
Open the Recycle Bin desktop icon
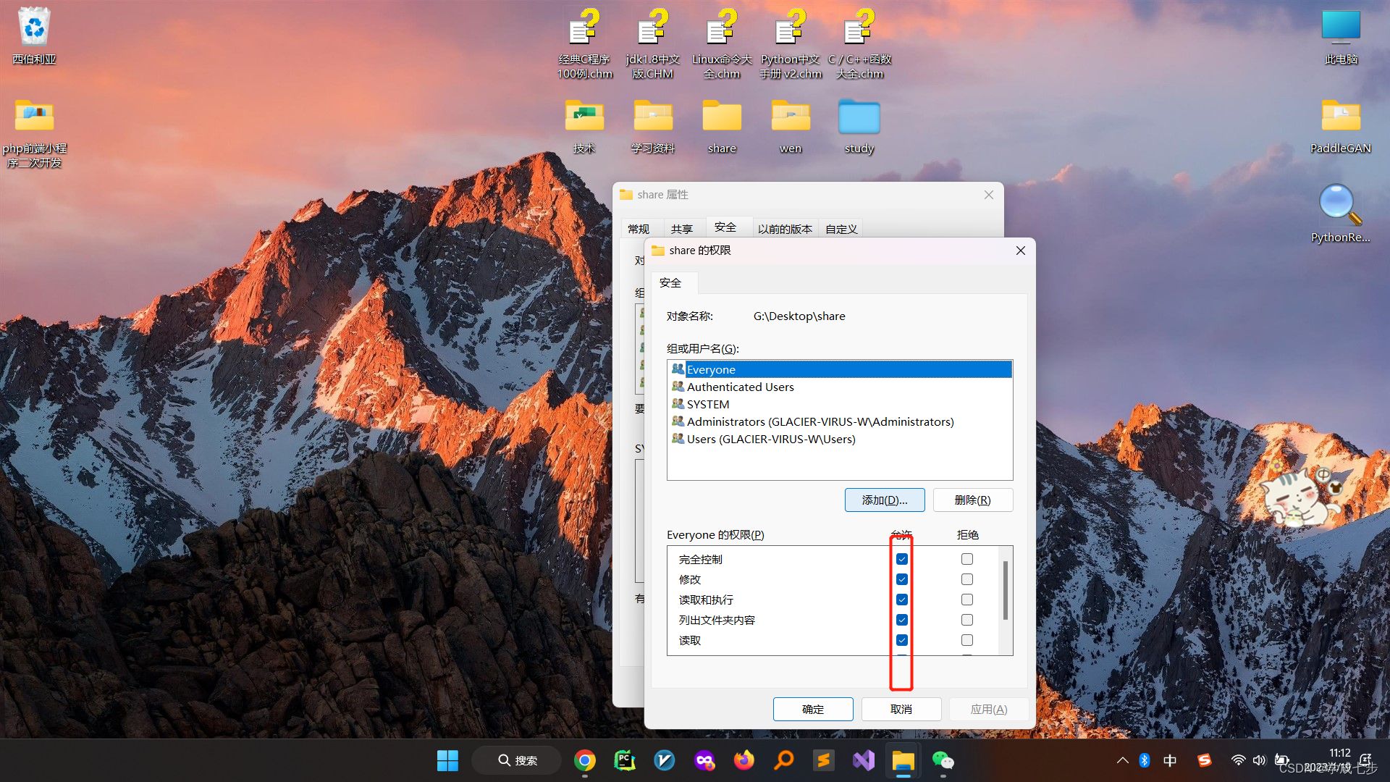tap(34, 29)
